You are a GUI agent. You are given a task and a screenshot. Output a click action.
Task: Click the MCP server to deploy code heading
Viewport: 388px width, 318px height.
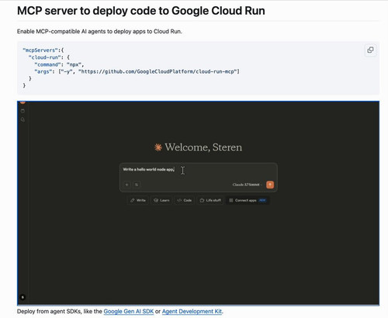tap(141, 11)
